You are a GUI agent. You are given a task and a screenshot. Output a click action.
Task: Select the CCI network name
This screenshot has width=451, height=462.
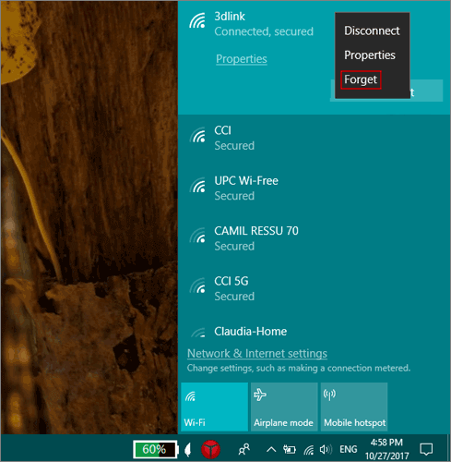222,130
